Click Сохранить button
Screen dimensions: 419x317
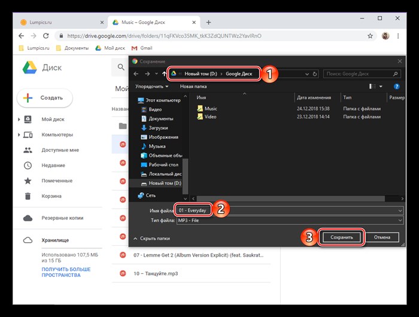342,237
